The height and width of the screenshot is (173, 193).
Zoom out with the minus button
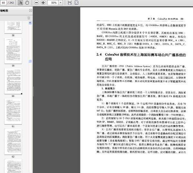coord(36,3)
